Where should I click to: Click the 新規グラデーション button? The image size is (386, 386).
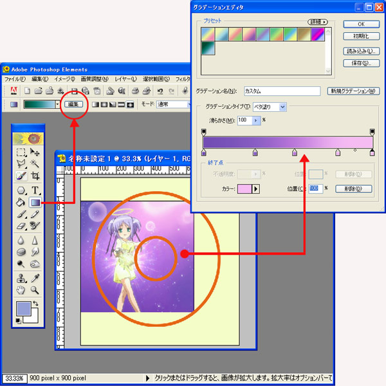tap(353, 91)
